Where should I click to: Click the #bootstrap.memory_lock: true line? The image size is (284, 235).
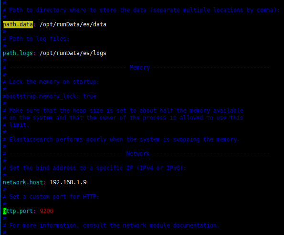50,96
